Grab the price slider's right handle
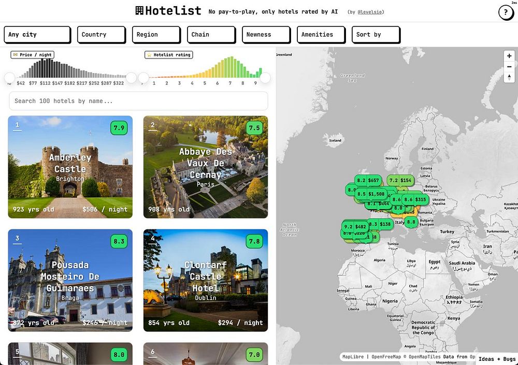The image size is (518, 365). 132,78
